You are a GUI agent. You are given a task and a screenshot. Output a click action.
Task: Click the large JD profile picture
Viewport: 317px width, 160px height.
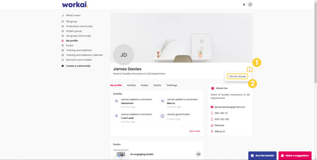click(124, 55)
